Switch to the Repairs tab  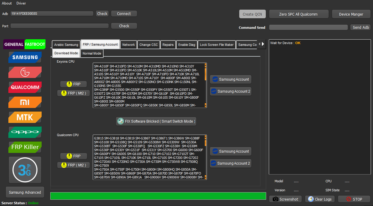[168, 45]
